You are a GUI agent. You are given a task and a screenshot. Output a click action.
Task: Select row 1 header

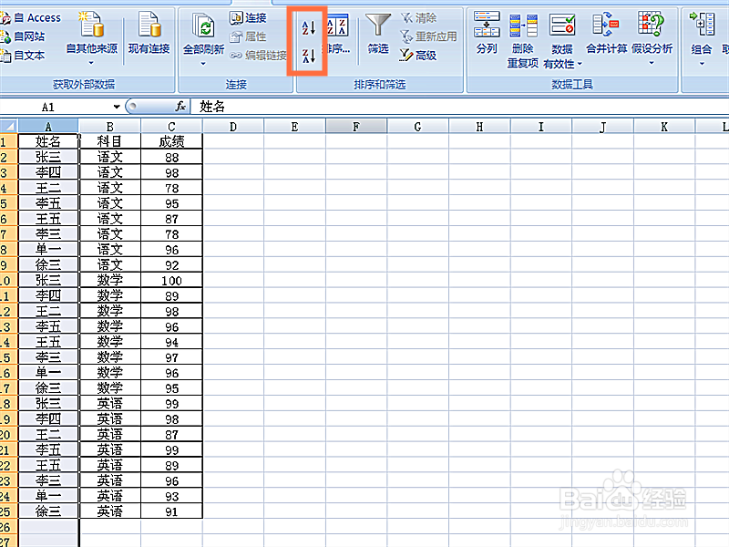[9, 141]
